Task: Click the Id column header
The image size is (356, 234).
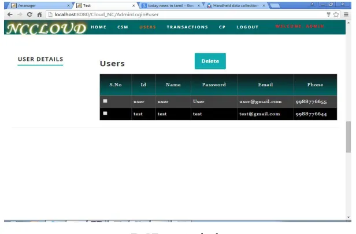Action: point(143,85)
